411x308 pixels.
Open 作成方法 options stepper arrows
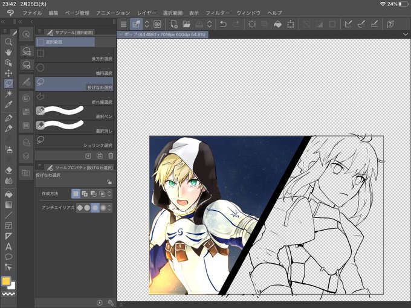coord(109,193)
